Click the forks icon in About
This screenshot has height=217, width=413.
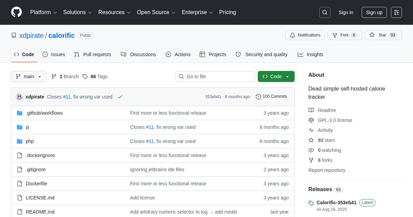(311, 160)
